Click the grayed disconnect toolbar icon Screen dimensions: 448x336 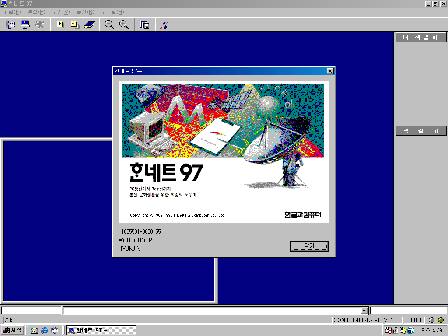39,24
